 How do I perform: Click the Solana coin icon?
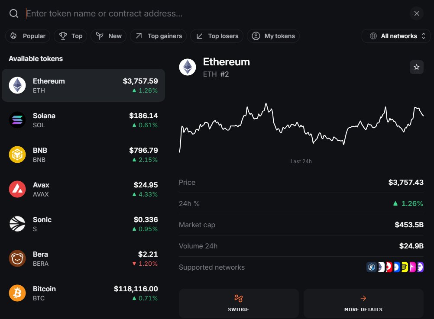coord(17,120)
